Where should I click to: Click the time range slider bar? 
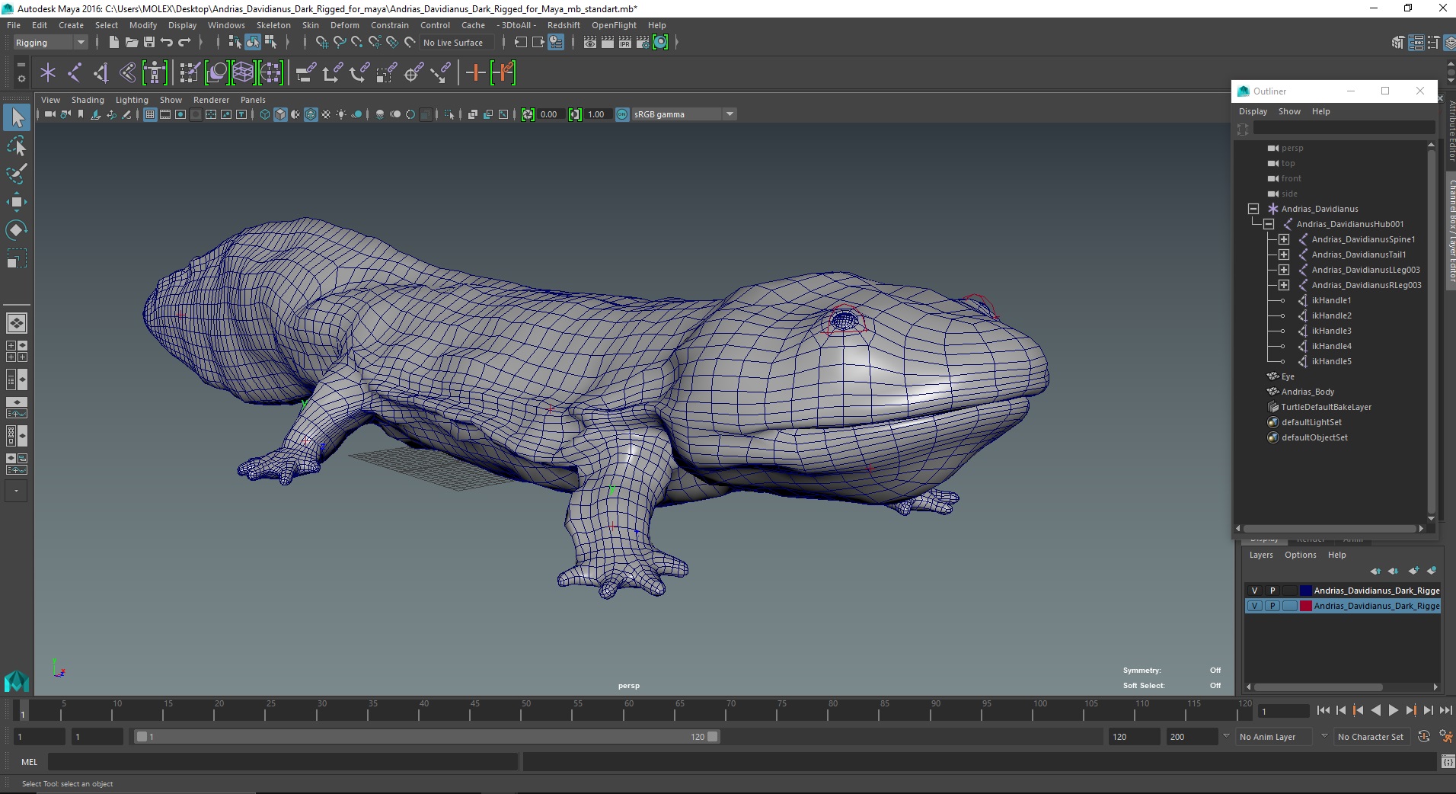click(x=426, y=737)
